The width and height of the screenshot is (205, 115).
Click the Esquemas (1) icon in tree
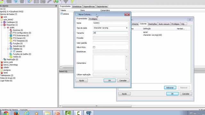click(4, 25)
